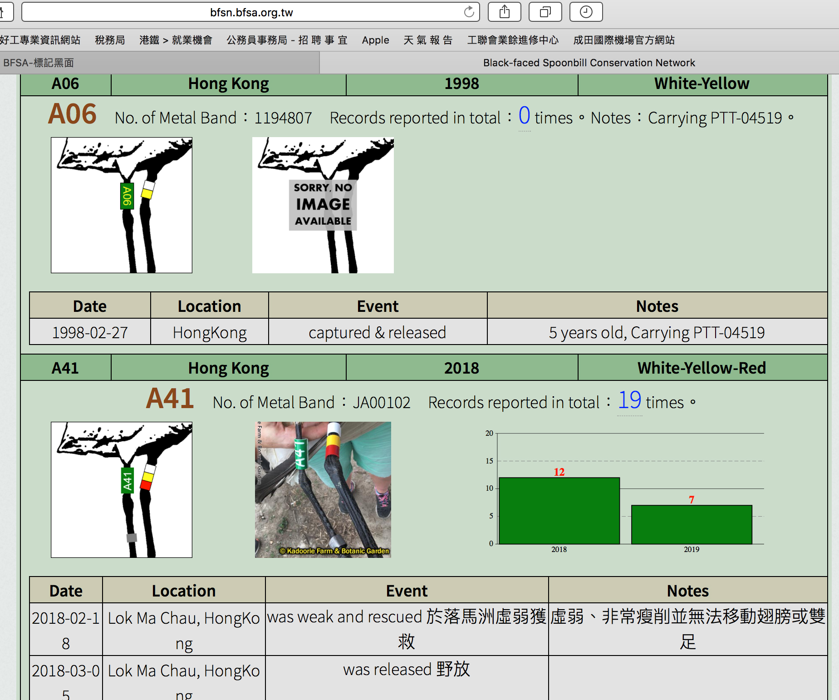Open 成田國際機場官方網站 bookmark
The image size is (839, 700).
point(624,40)
